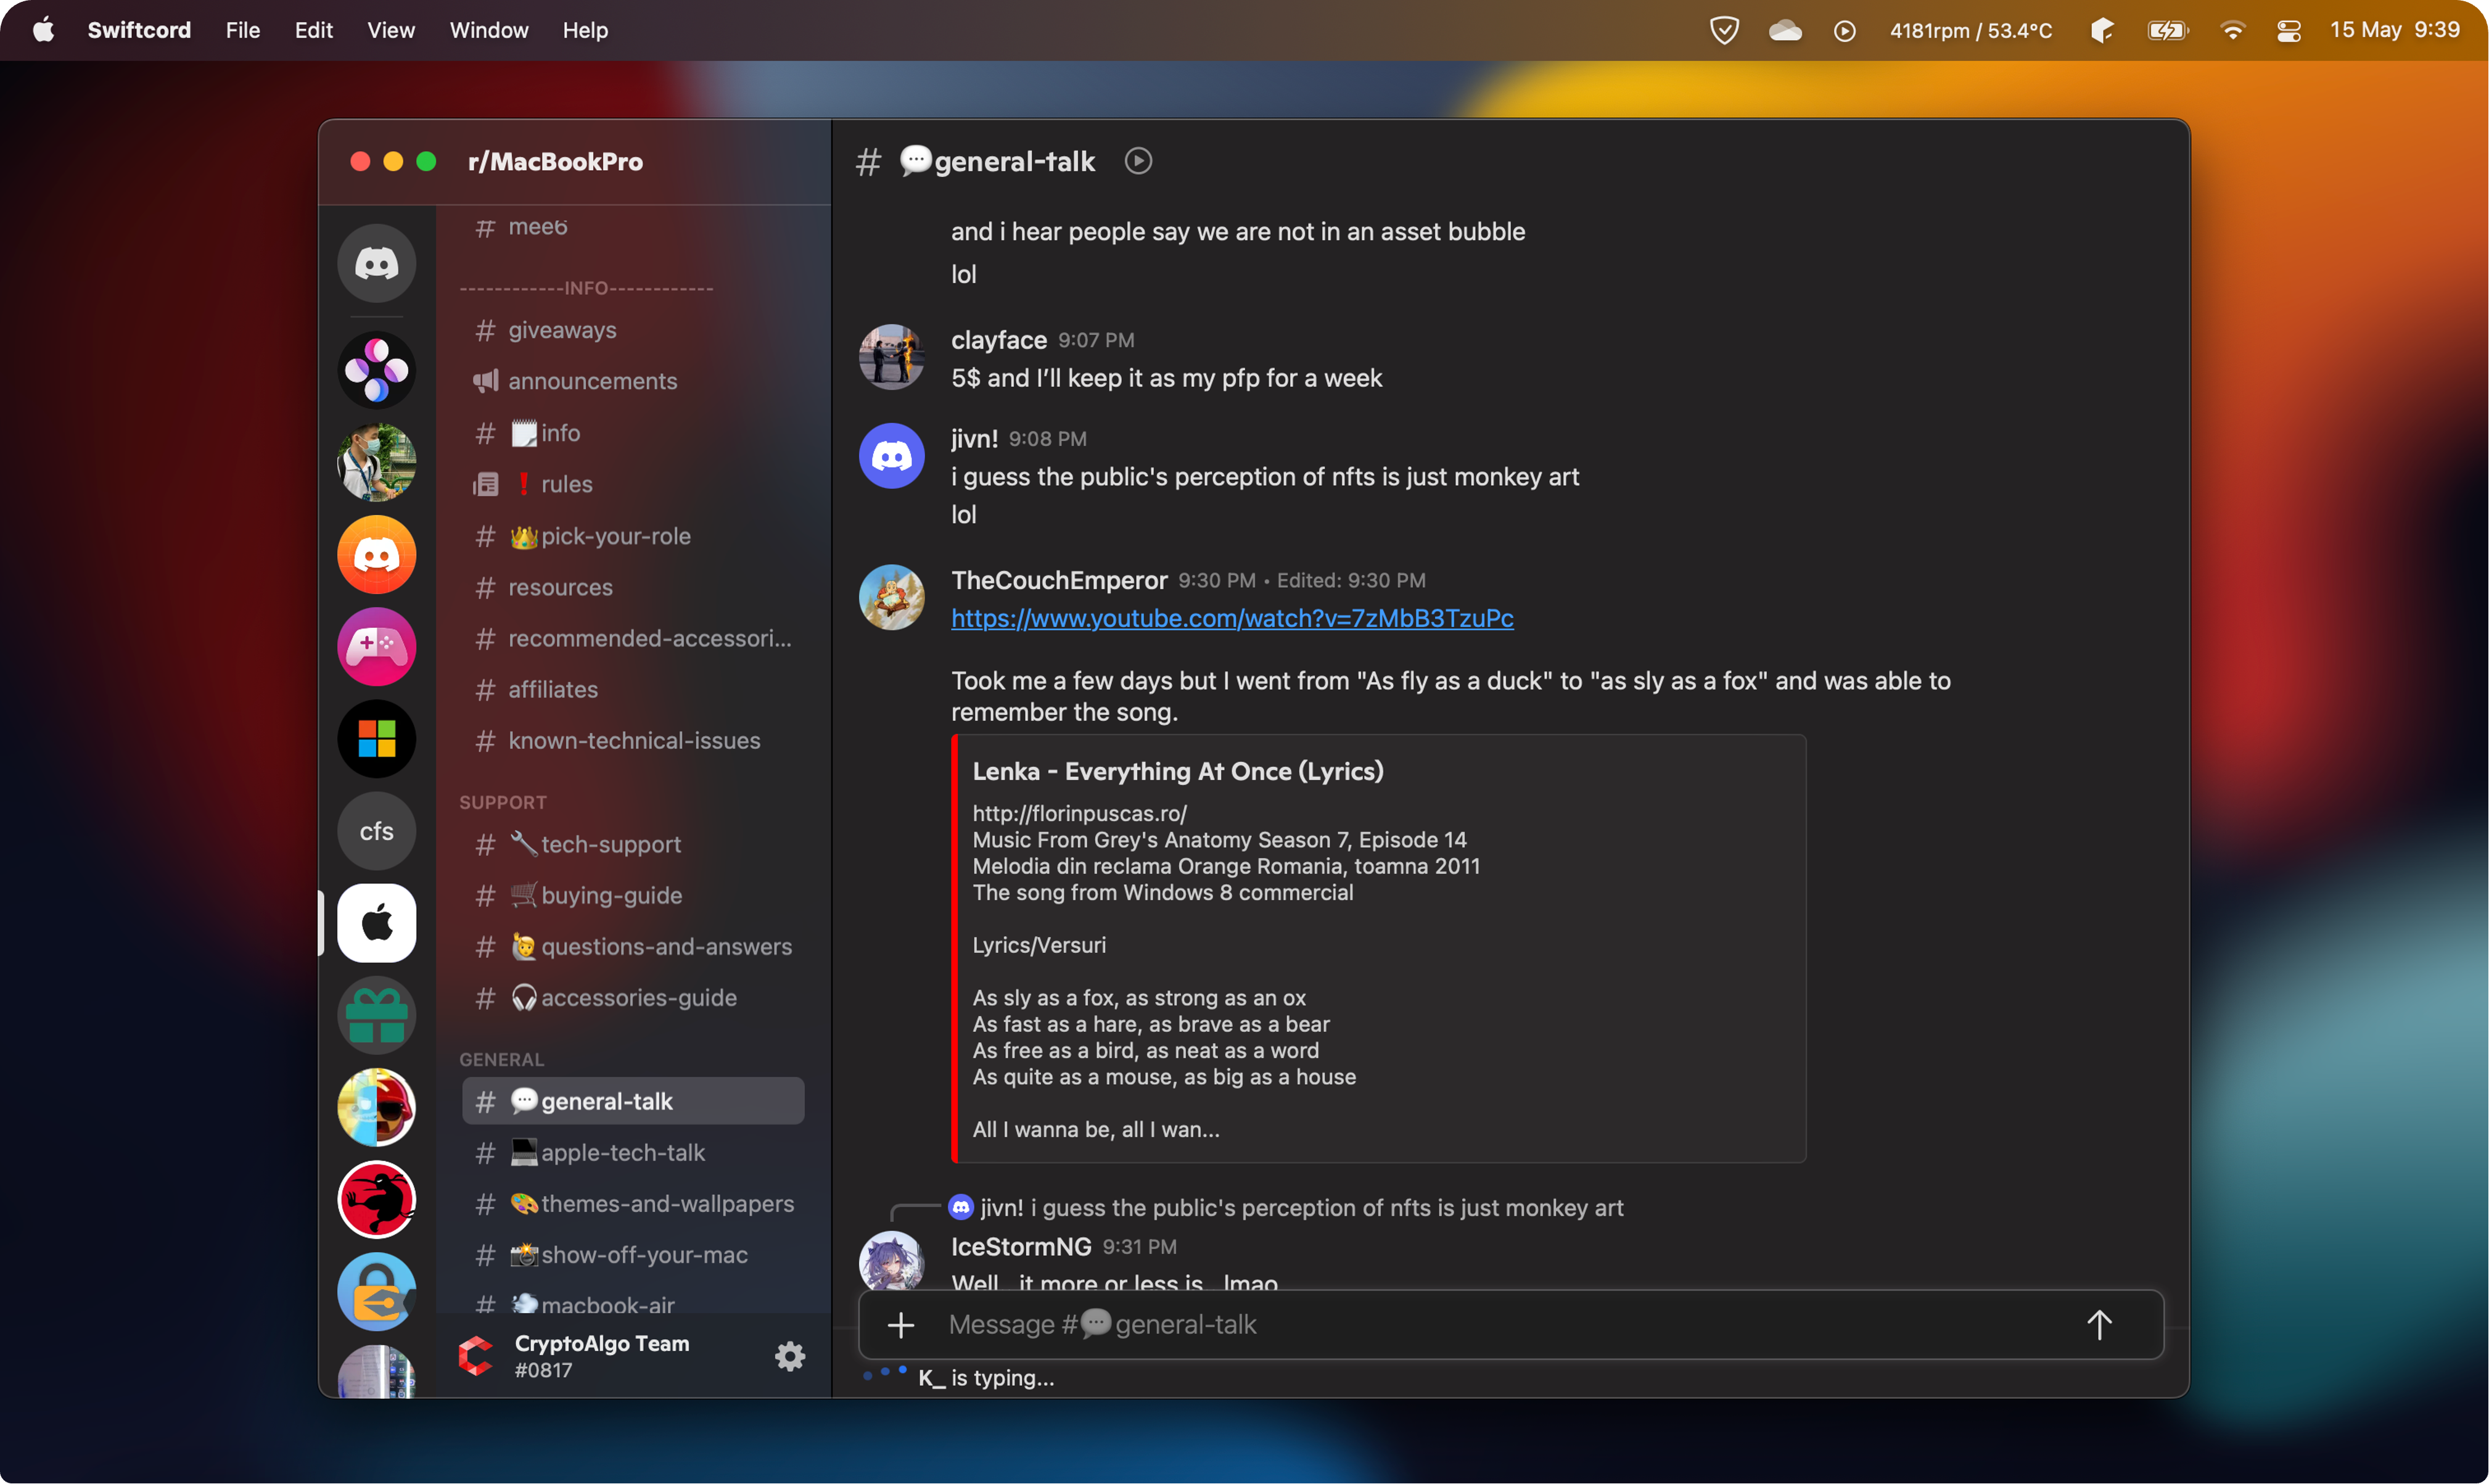This screenshot has width=2489, height=1484.
Task: Open the Window menu
Action: tap(488, 30)
